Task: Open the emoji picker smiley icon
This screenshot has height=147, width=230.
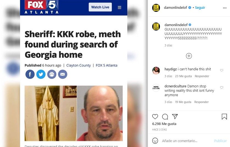Action: [x=155, y=141]
